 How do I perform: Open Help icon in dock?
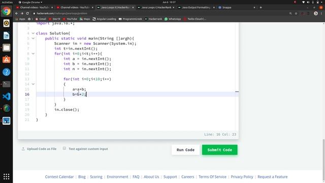point(7,72)
